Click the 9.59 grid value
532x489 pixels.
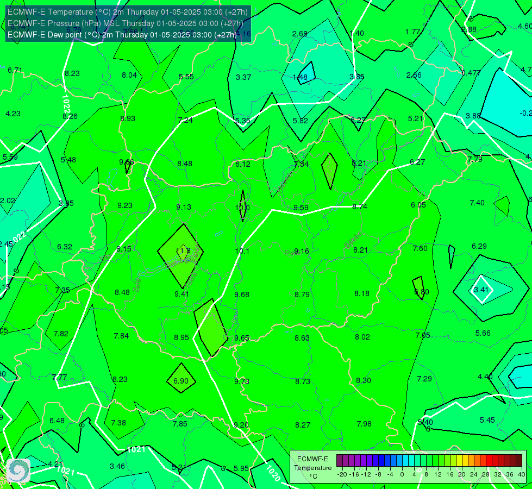pos(301,208)
